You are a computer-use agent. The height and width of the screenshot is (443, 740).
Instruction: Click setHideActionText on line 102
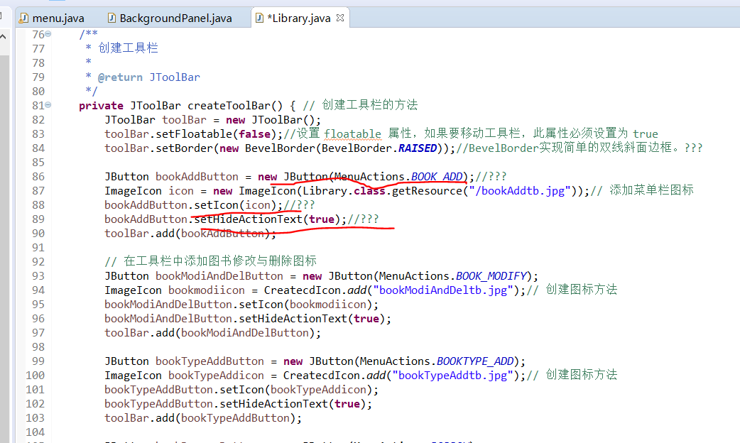coord(273,404)
